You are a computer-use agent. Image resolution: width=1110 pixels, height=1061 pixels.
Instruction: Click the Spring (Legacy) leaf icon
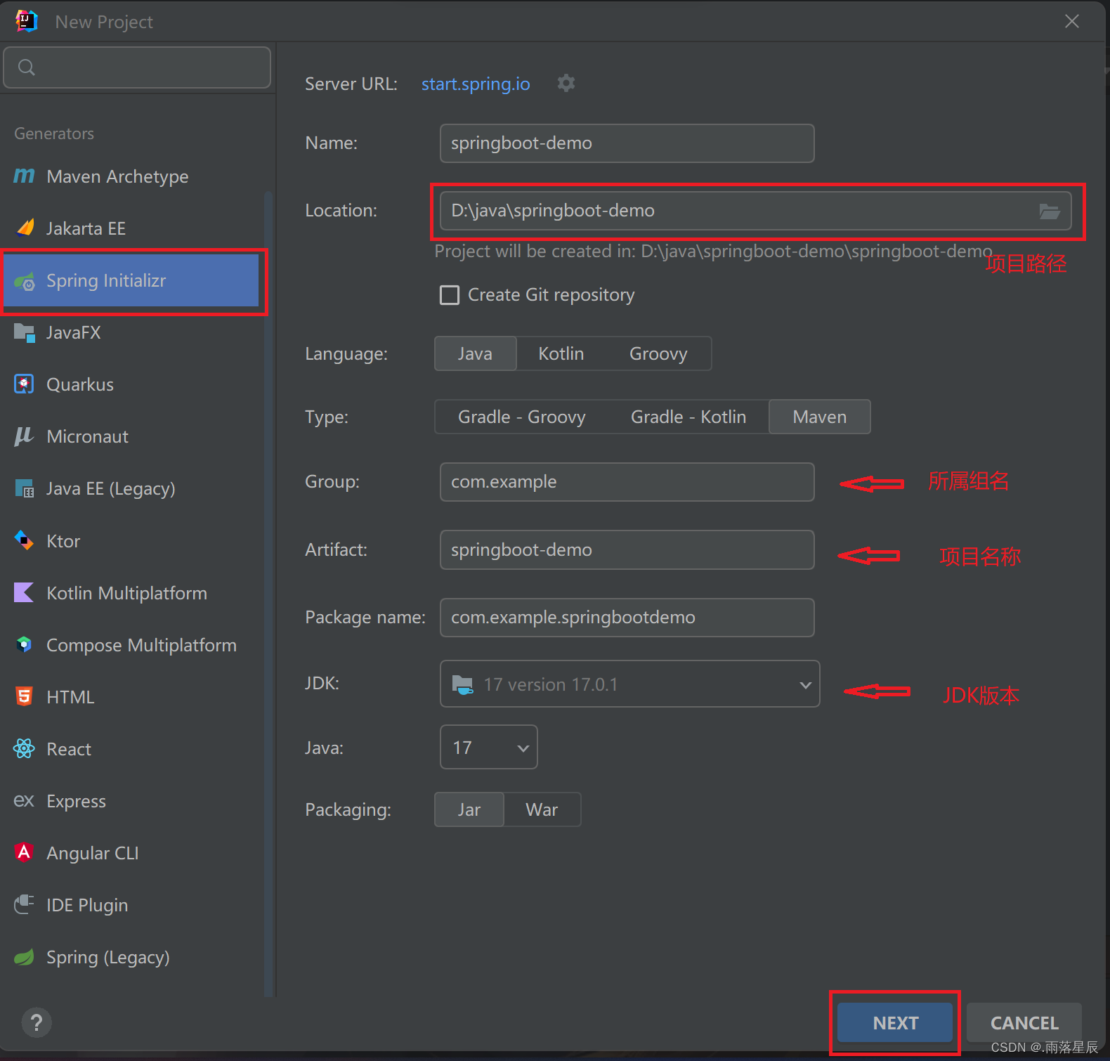[x=25, y=957]
